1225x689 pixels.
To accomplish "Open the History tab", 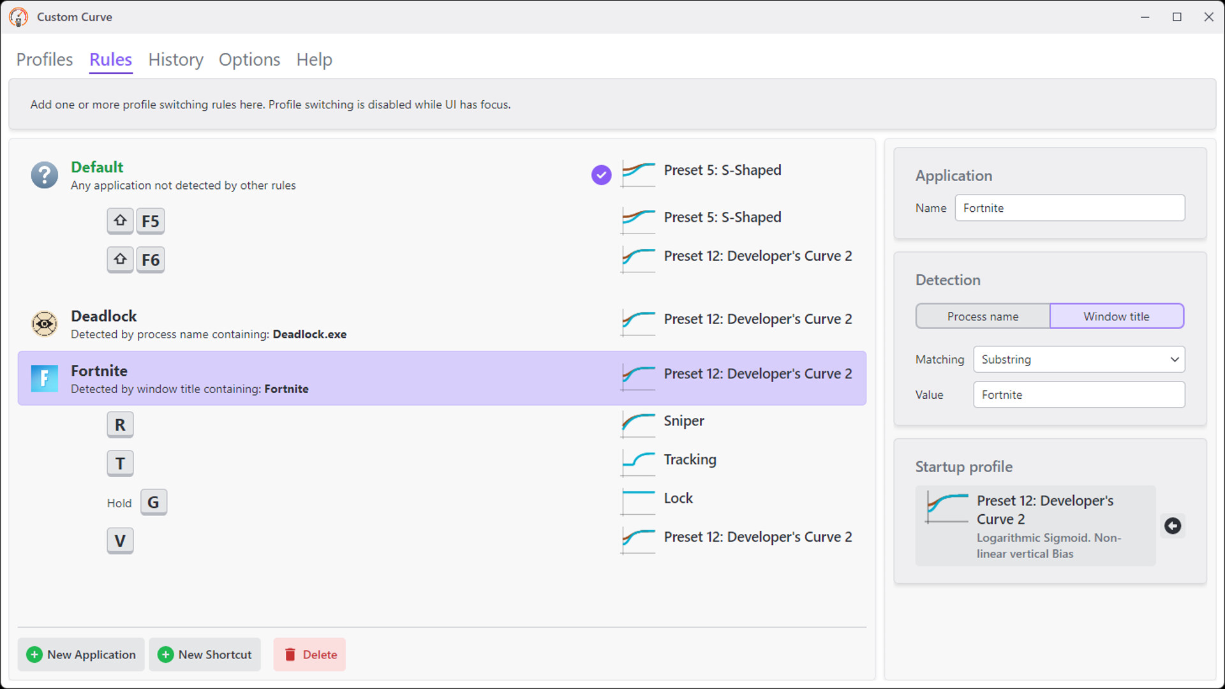I will 175,59.
